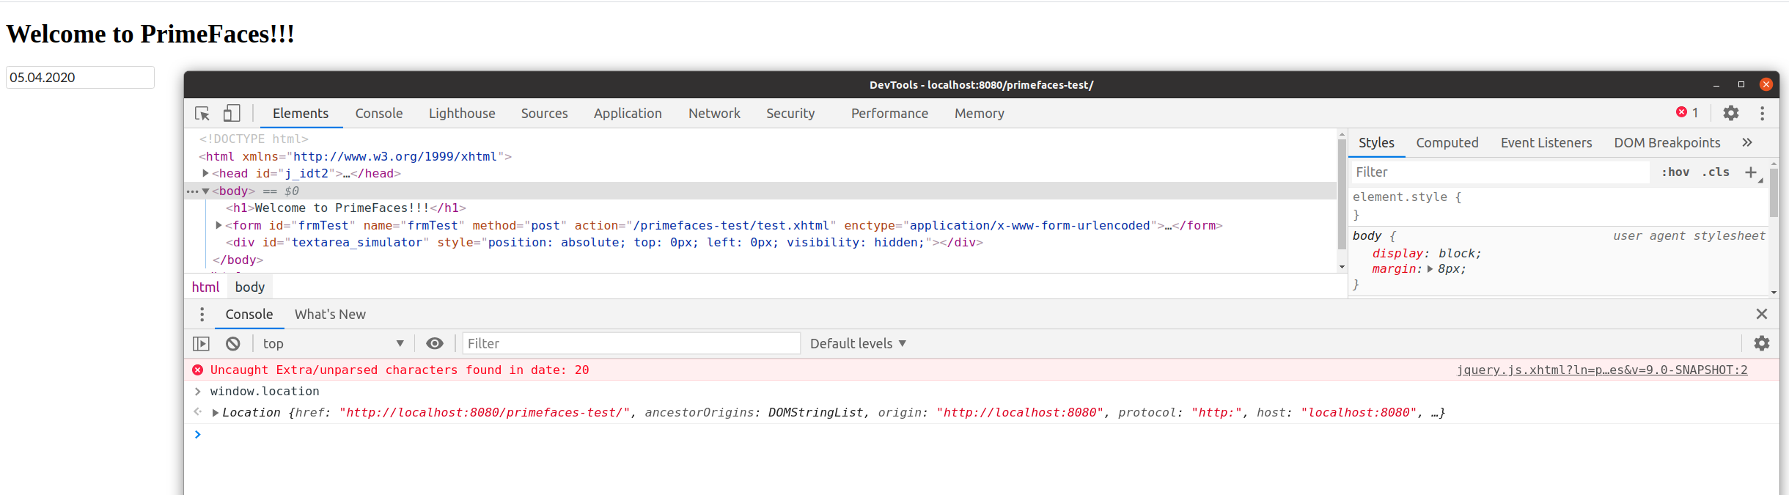Open the body node actions ellipsis
The image size is (1789, 495).
(x=192, y=191)
